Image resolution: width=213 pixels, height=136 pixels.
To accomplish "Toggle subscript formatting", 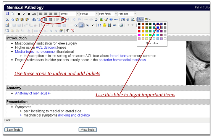I will point(88,25).
